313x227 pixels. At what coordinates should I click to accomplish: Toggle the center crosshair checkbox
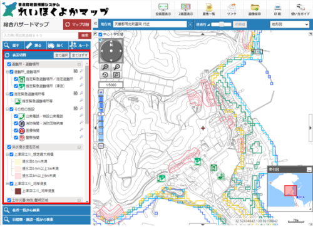pos(100,34)
